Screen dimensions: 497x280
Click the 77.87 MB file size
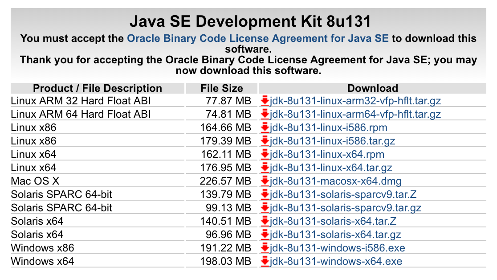(x=228, y=101)
